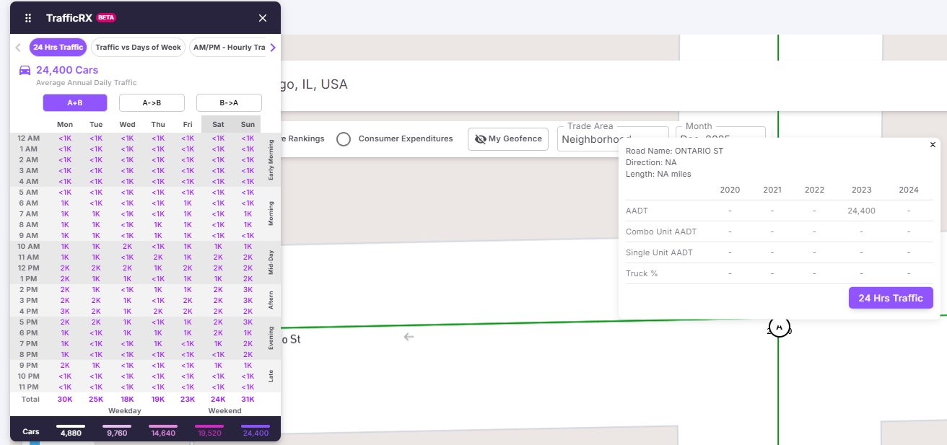The width and height of the screenshot is (947, 445).
Task: Select the 24 Hrs Traffic tab
Action: point(58,48)
